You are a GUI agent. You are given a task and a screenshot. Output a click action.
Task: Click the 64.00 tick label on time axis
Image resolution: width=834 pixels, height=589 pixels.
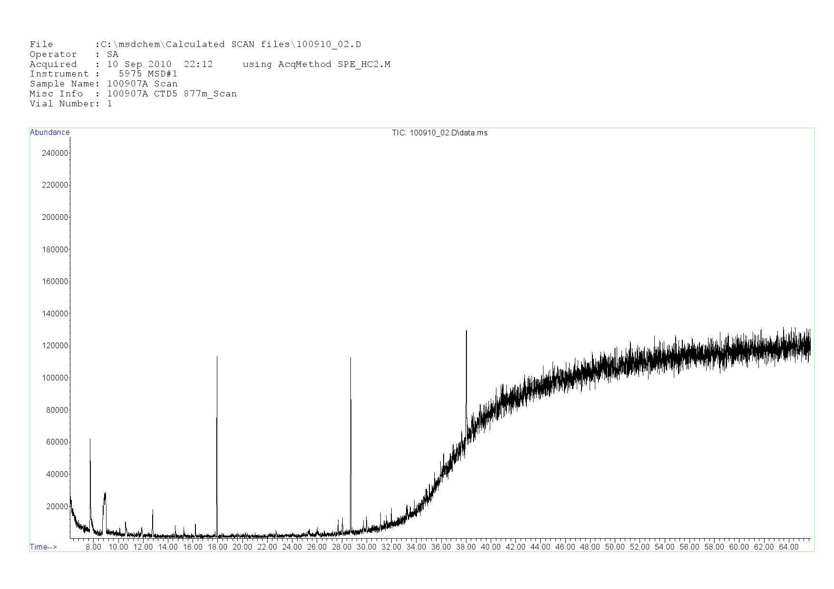pyautogui.click(x=788, y=547)
